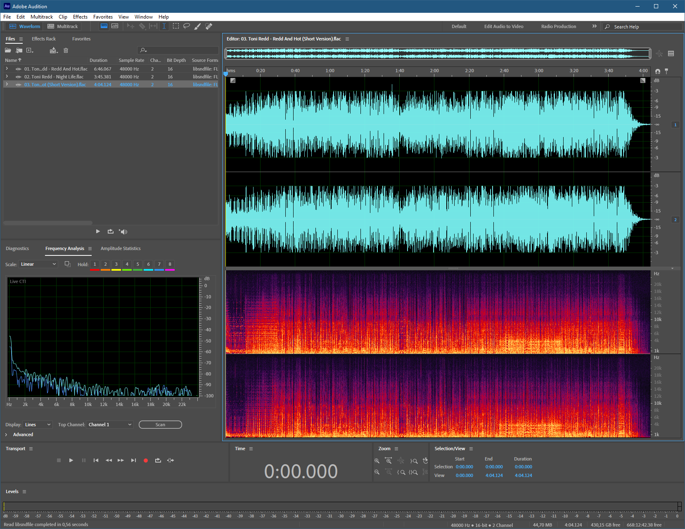Switch to Multitrack editor view
Screen dimensions: 685x529
coord(63,26)
